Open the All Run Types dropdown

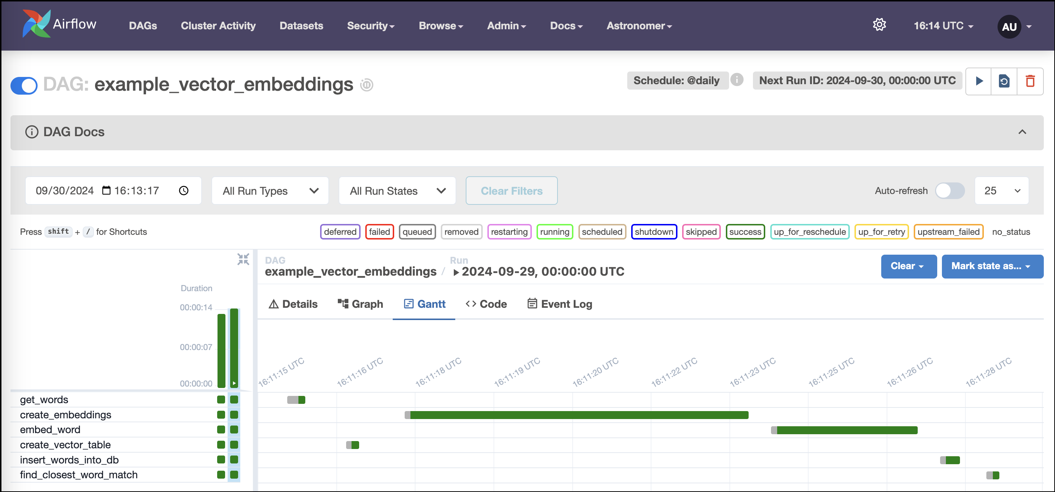coord(270,190)
